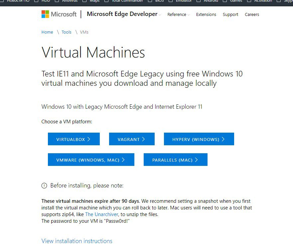Open the Careers page
The width and height of the screenshot is (293, 244).
[252, 15]
